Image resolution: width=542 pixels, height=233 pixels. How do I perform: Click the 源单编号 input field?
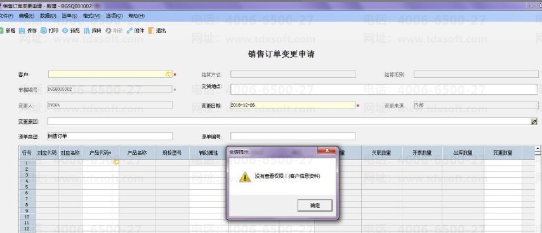[293, 136]
